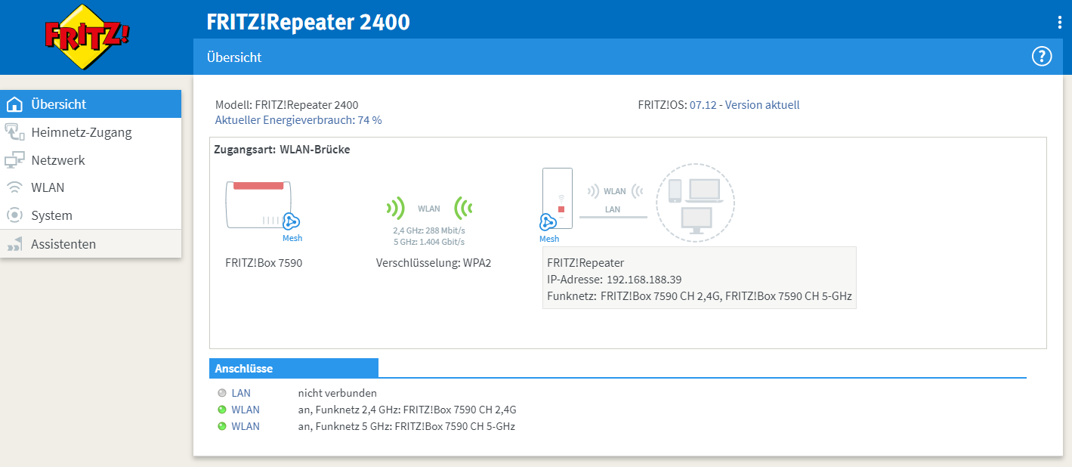The width and height of the screenshot is (1072, 467).
Task: Click the Heimnetz-Zugang sidebar icon
Action: (14, 132)
